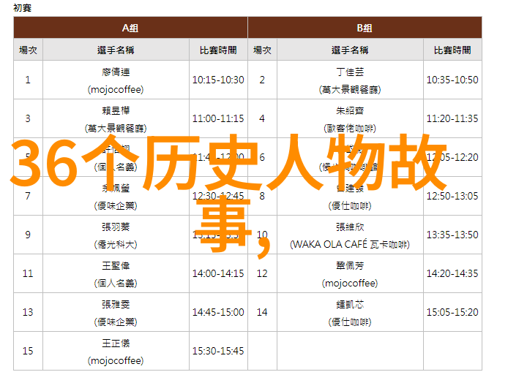Click the B組 group header

point(365,28)
